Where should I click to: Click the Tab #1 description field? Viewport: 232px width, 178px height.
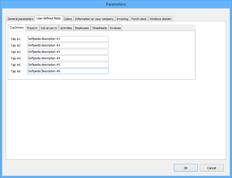[x=68, y=39]
